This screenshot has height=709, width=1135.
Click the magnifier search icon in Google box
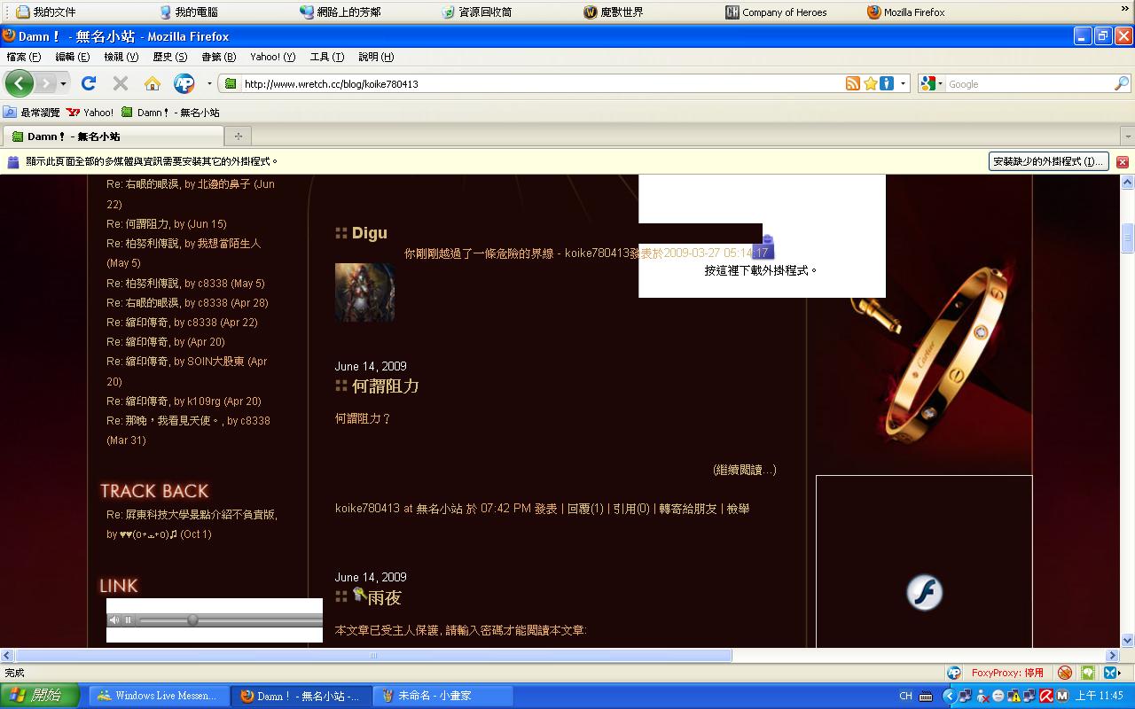click(1122, 83)
